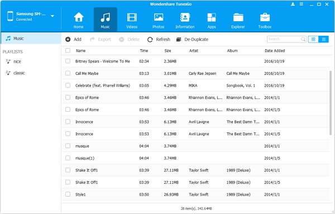Switch to list view

323,39
